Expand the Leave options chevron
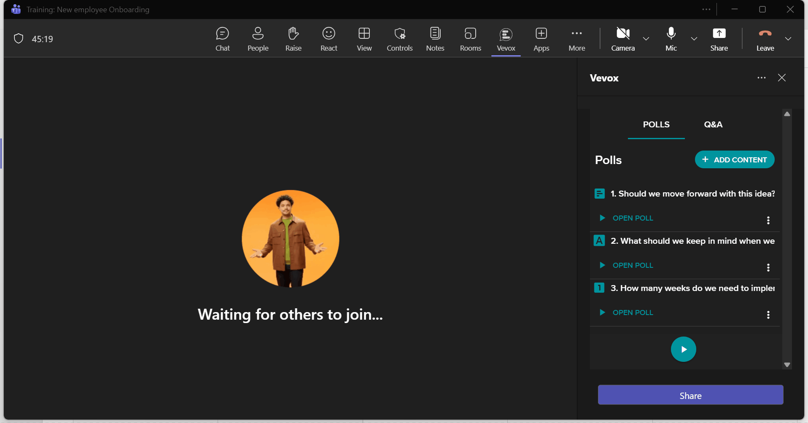 tap(788, 39)
